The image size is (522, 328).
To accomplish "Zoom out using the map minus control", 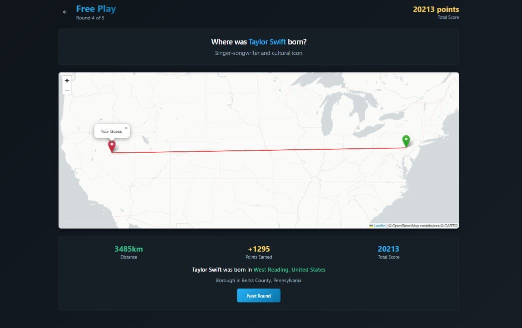I will (67, 90).
